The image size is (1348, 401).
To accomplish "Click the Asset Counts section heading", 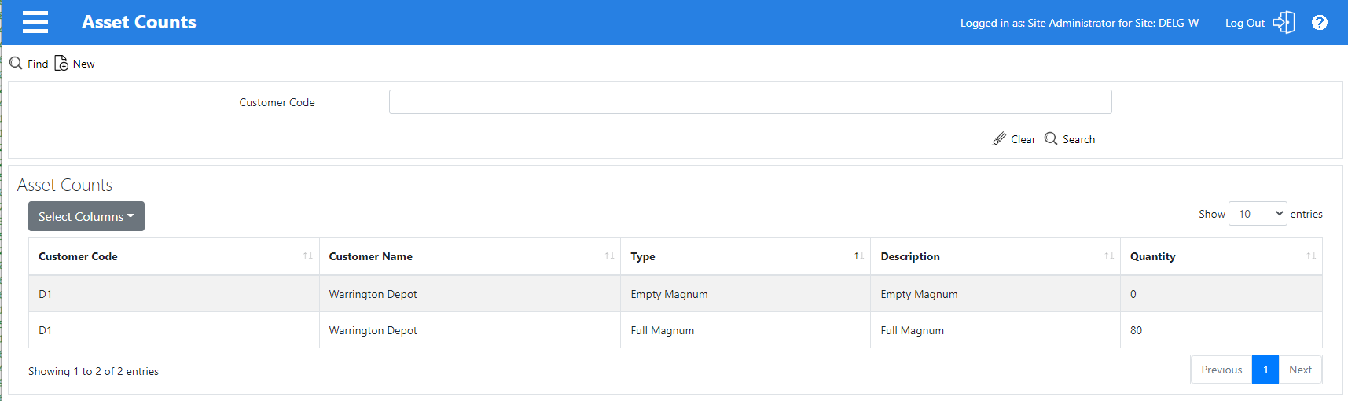I will 64,185.
